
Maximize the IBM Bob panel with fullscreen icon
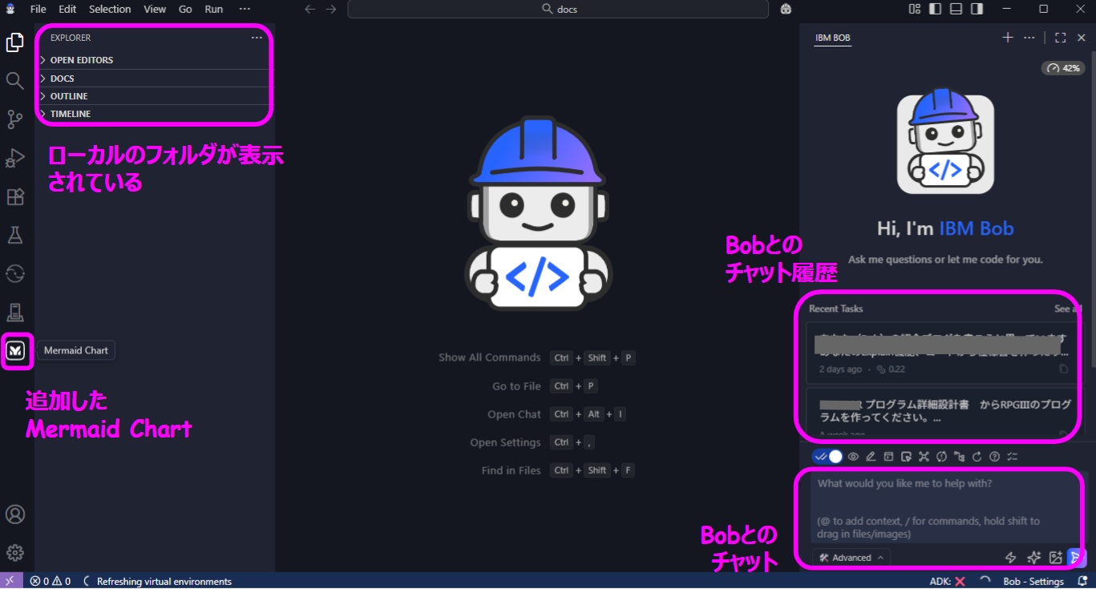click(x=1061, y=38)
